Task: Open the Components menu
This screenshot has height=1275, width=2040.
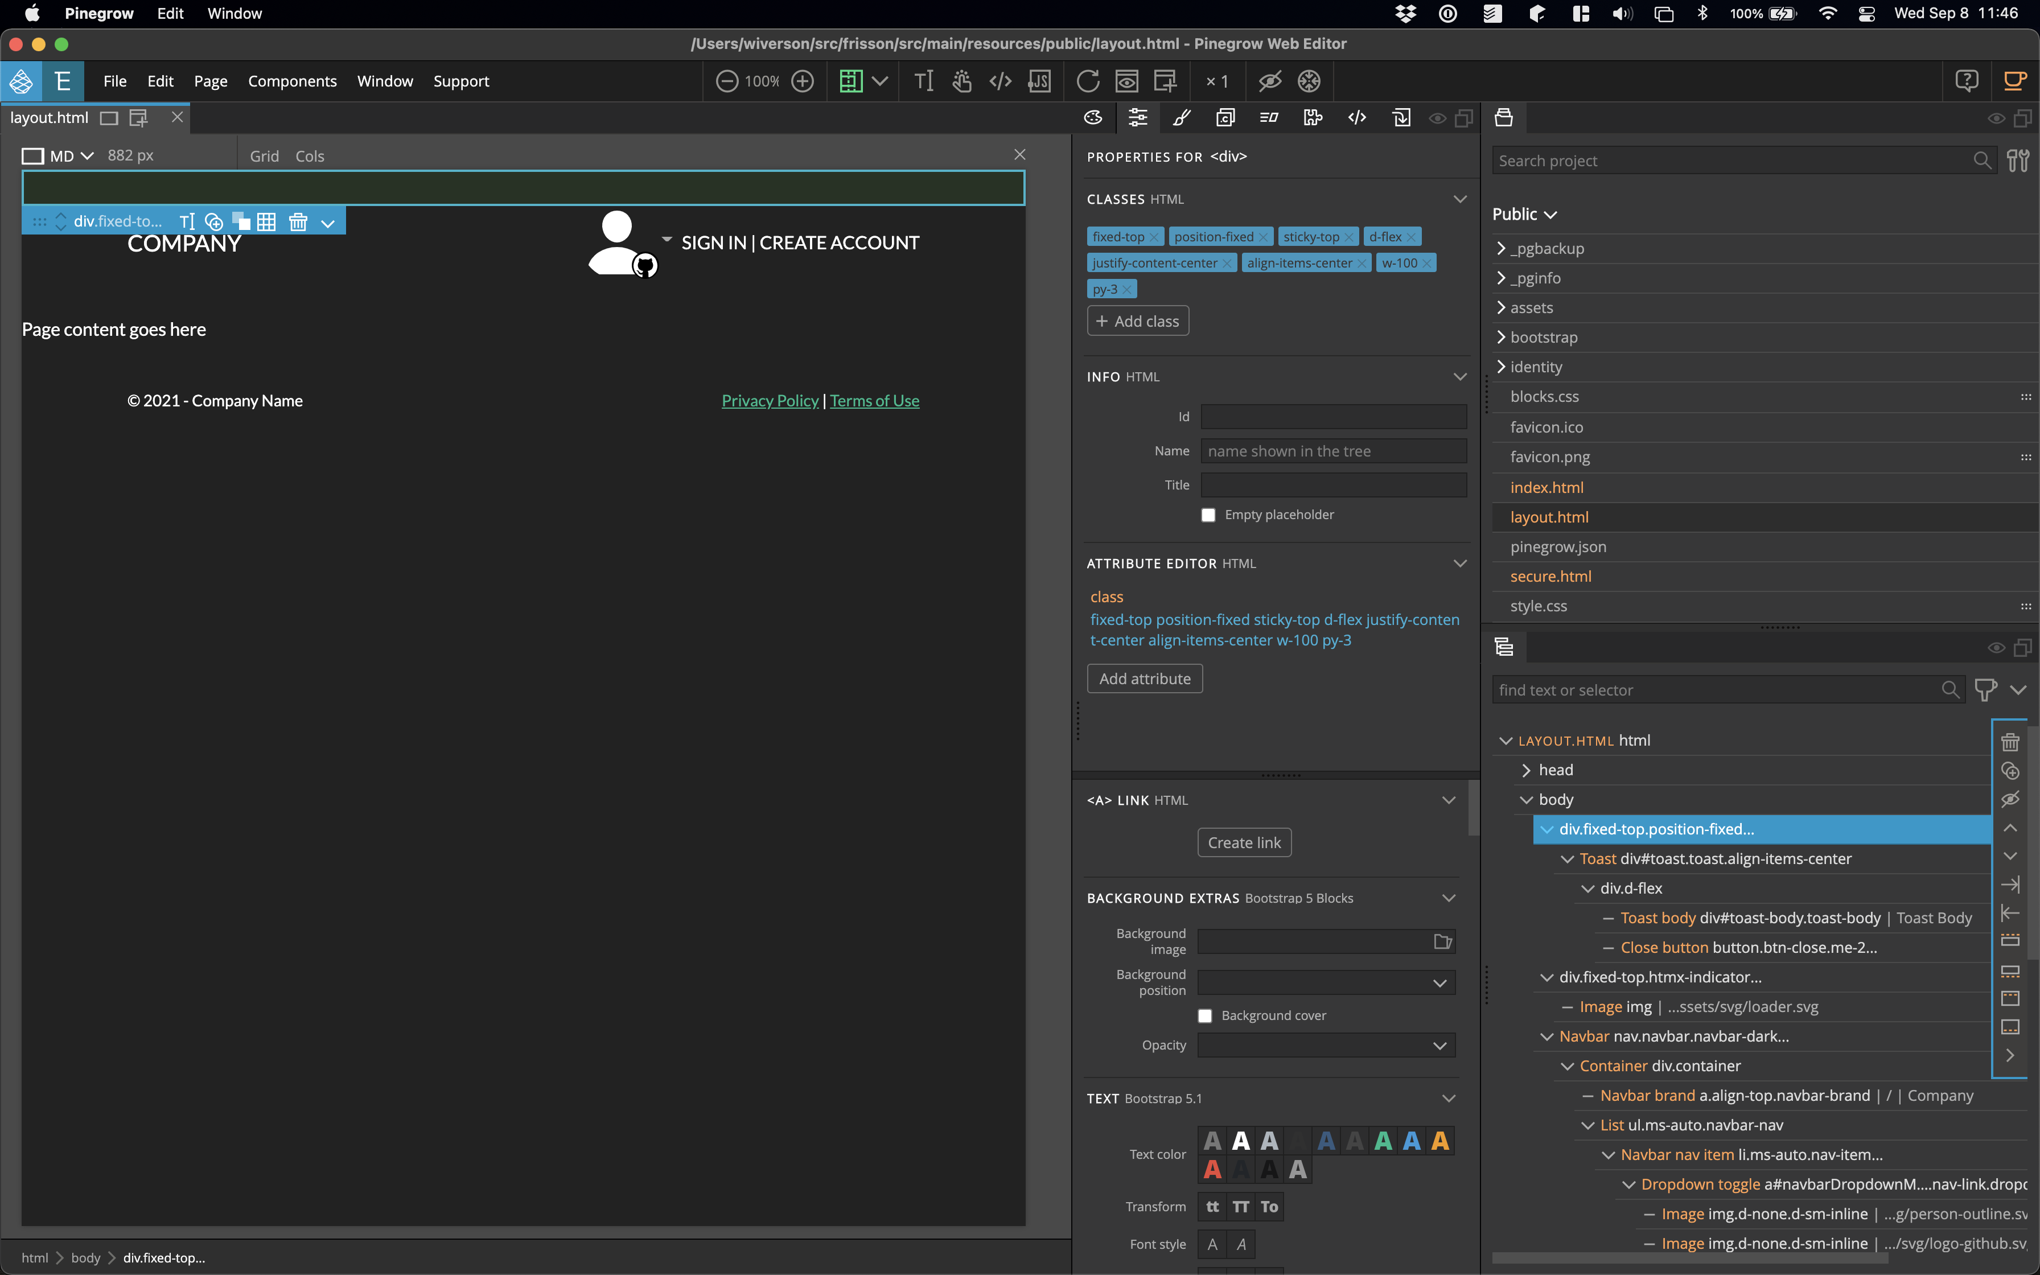Action: point(291,81)
